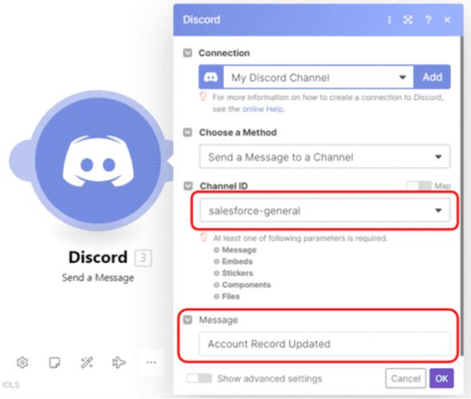
Task: Click the magic wand auto-align icon
Action: point(87,362)
